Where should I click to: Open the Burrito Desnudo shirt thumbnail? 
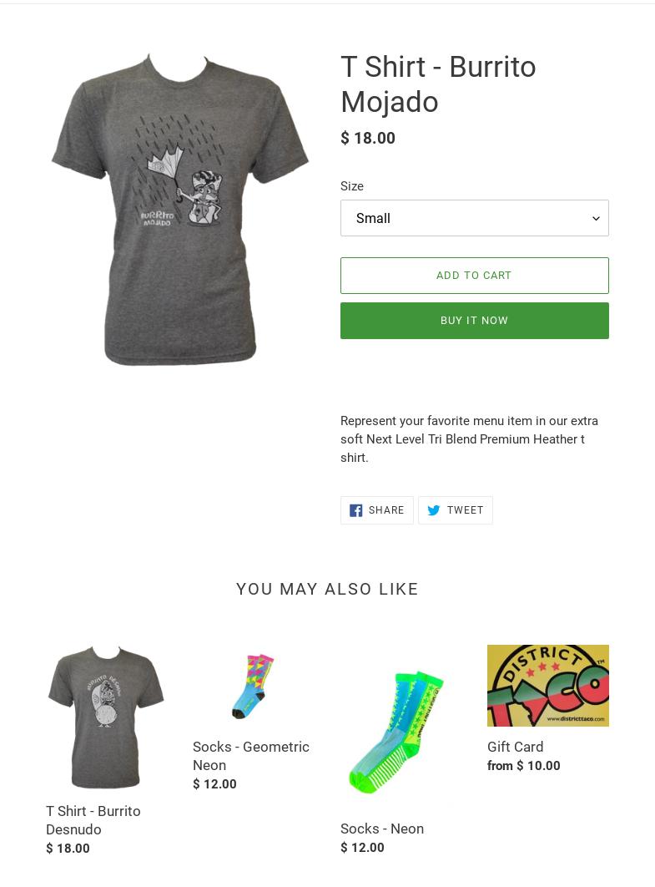[105, 717]
